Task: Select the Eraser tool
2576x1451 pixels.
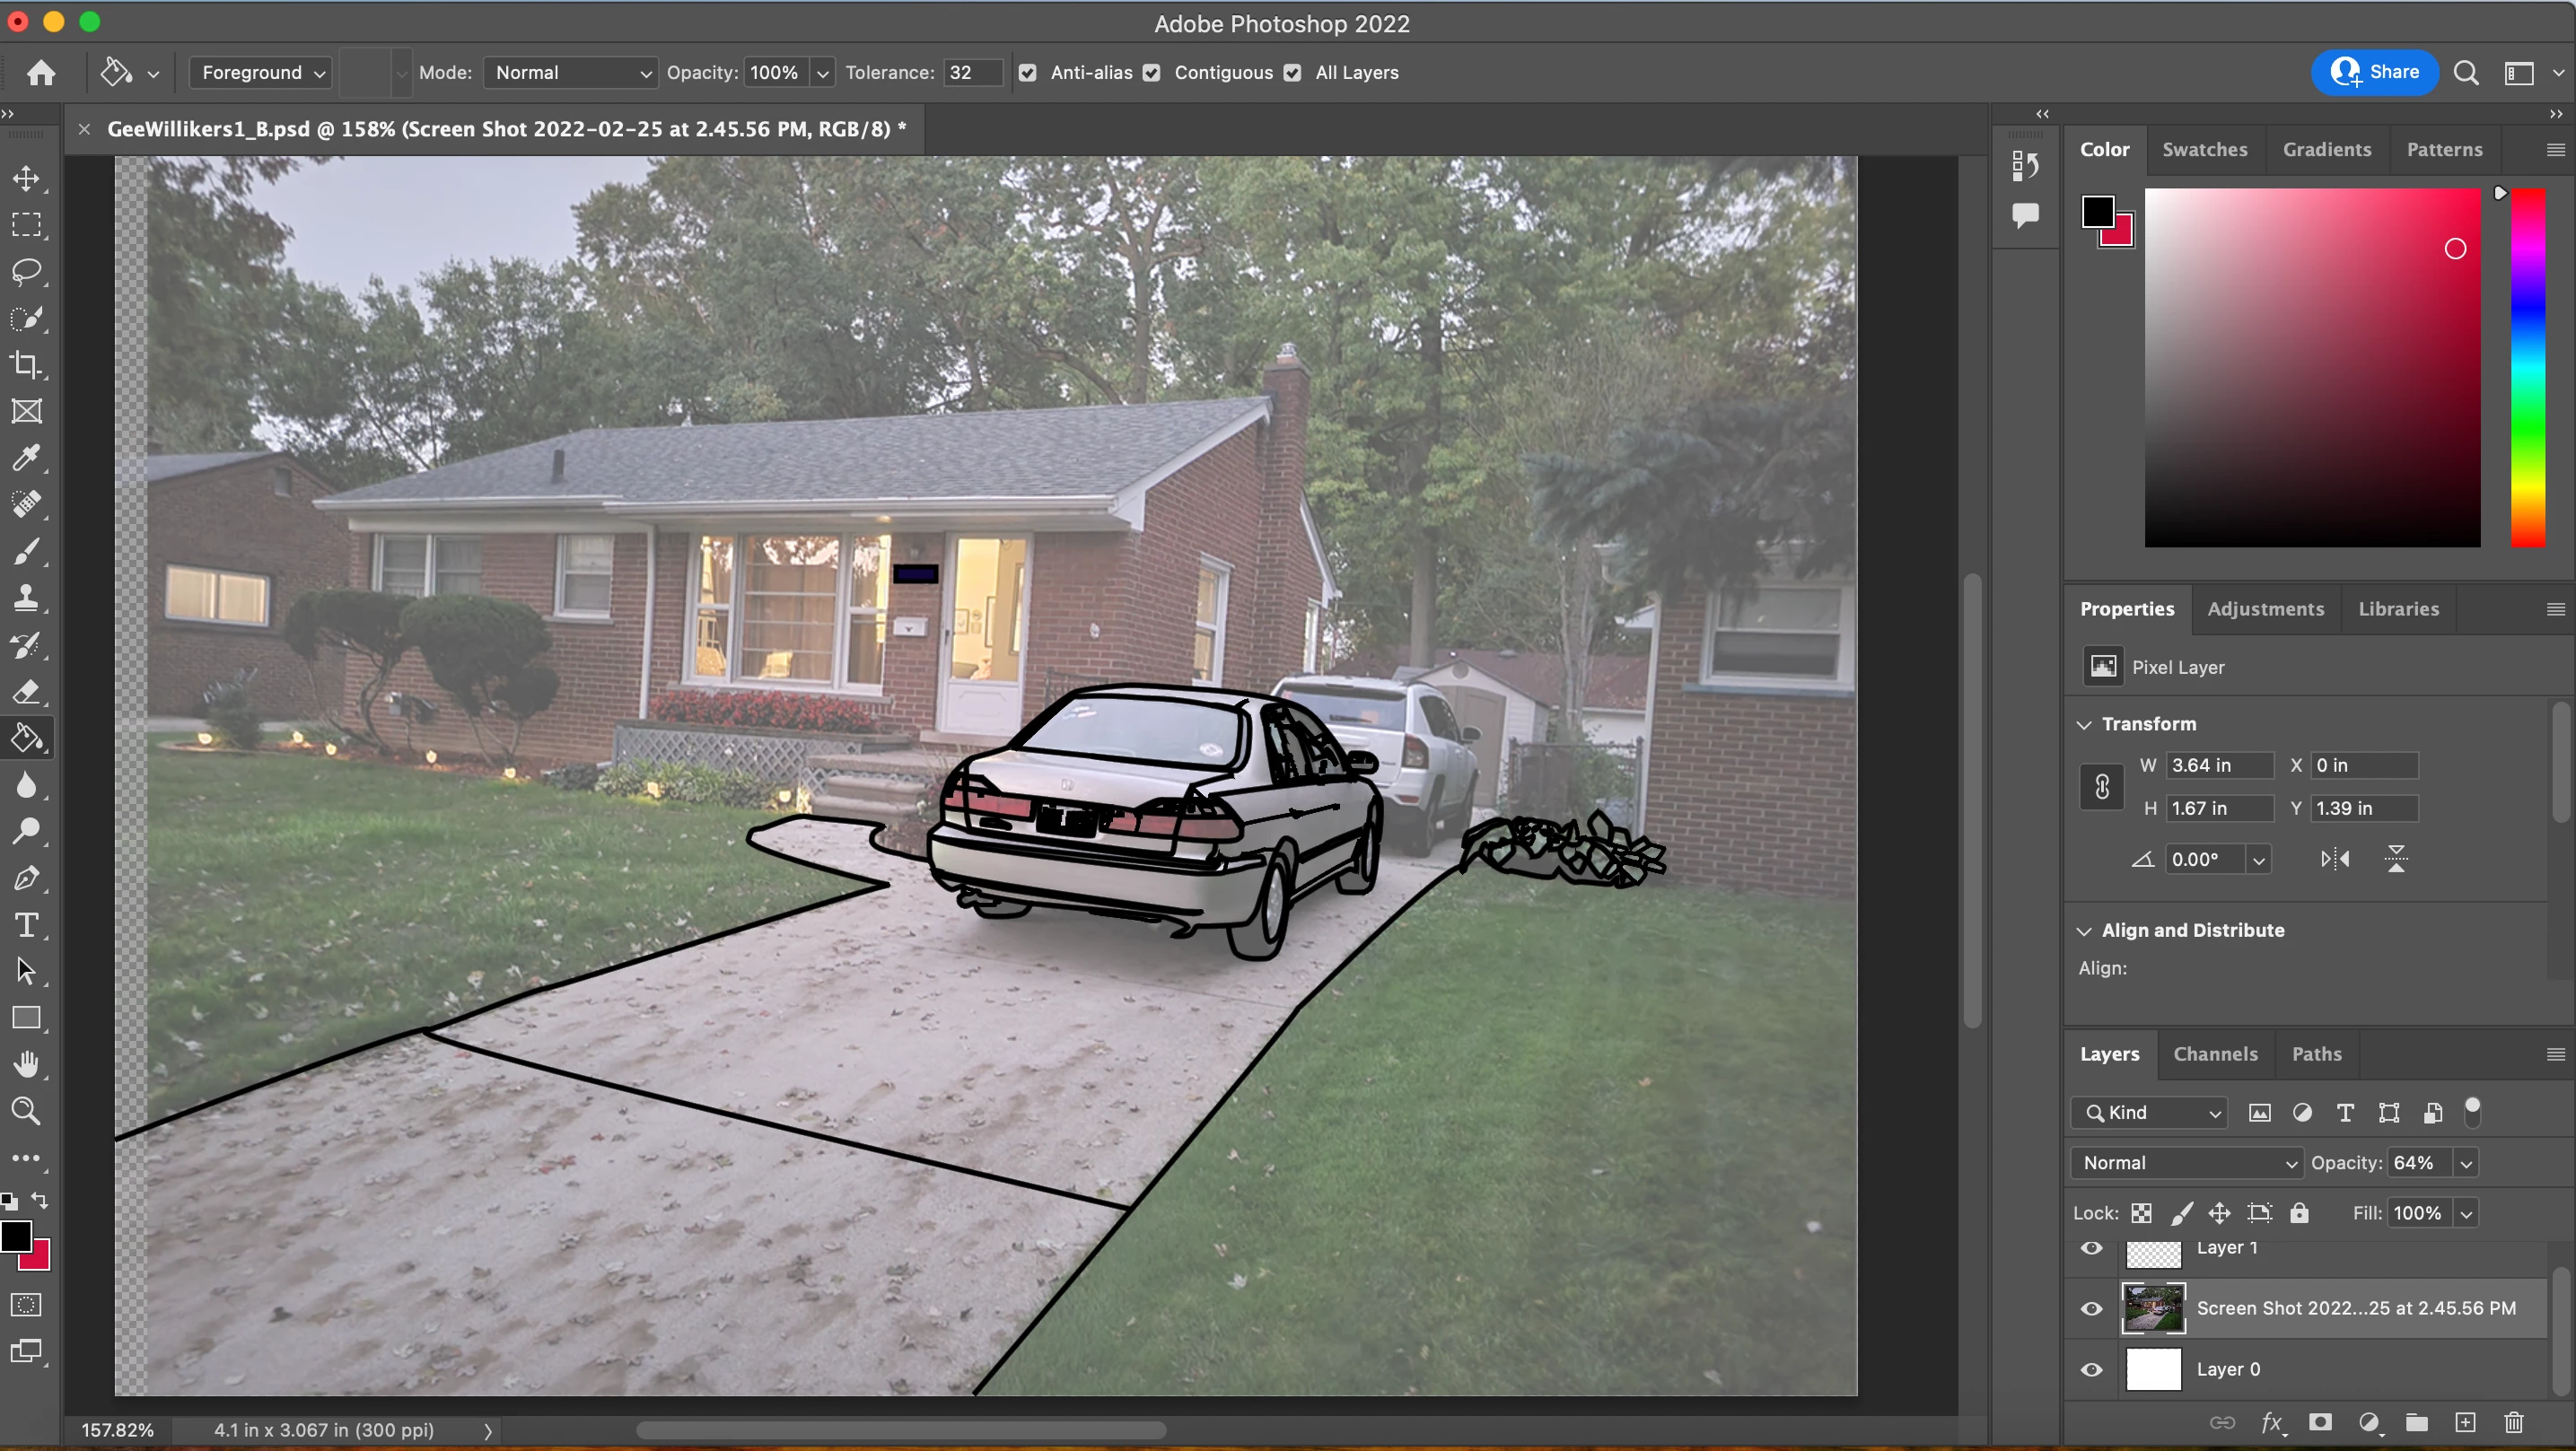Action: [x=26, y=692]
